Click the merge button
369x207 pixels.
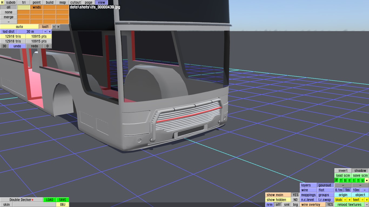pos(9,17)
